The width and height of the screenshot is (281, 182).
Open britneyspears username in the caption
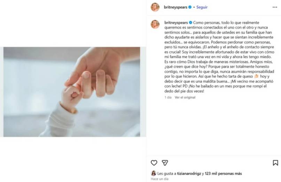coord(176,23)
